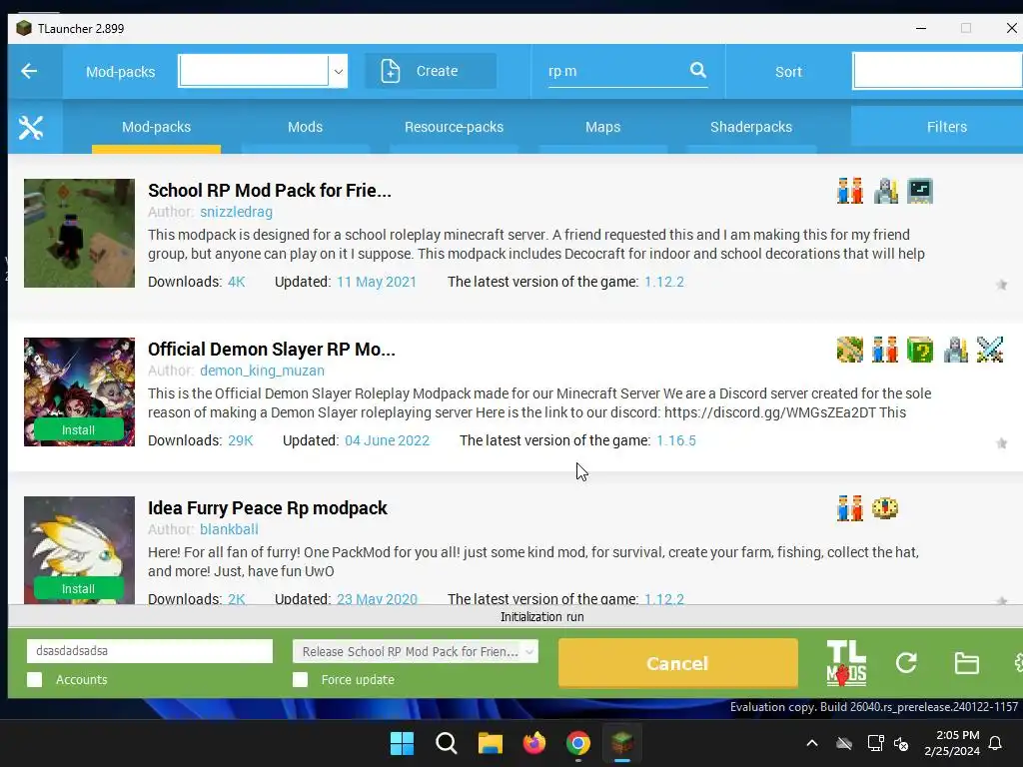Click version 1.16.5 on Demon Slayer row
1023x767 pixels.
(x=676, y=440)
